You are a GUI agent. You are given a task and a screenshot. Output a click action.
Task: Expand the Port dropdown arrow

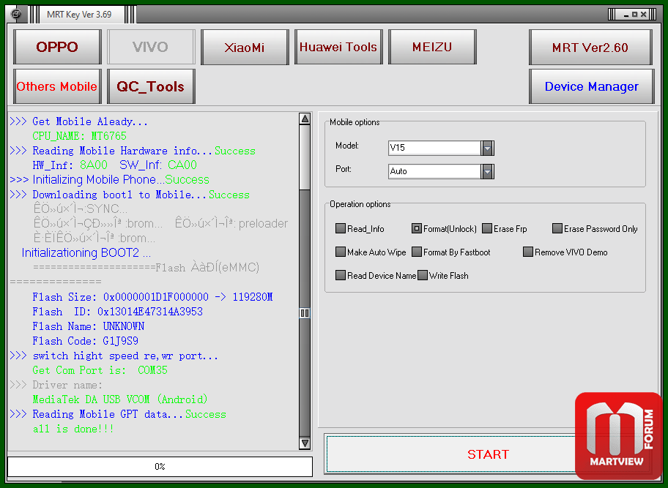pyautogui.click(x=487, y=171)
